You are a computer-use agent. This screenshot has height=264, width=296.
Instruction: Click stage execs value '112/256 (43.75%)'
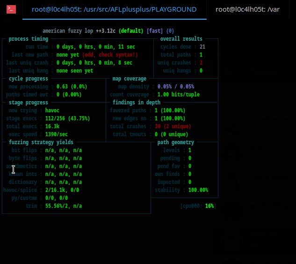tap(68, 118)
